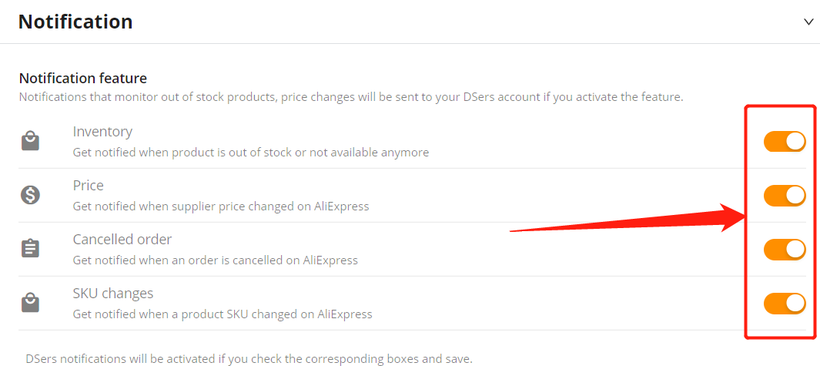Select the Inventory setting label
820x366 pixels.
click(102, 131)
